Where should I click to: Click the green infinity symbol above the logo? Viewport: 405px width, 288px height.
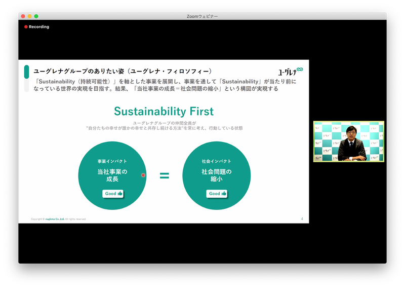pyautogui.click(x=300, y=69)
